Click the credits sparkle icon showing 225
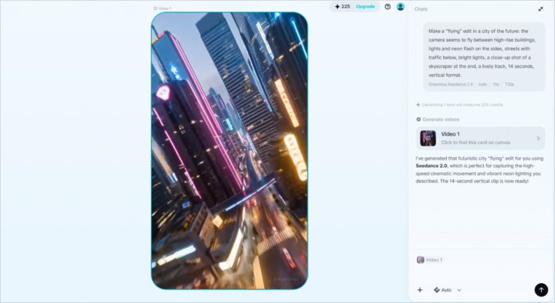The width and height of the screenshot is (555, 303). click(x=338, y=7)
